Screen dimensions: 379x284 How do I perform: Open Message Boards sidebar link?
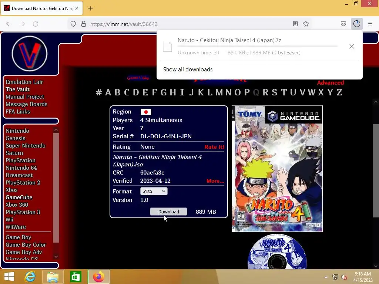coord(27,104)
